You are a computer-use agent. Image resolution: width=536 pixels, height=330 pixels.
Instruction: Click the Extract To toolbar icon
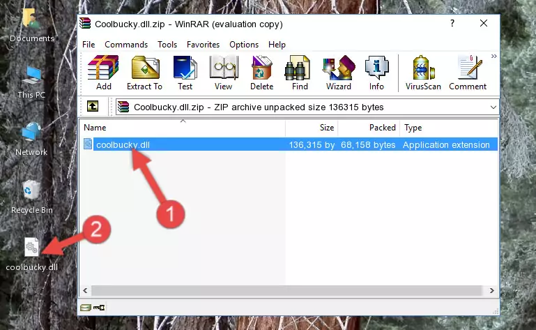point(144,73)
